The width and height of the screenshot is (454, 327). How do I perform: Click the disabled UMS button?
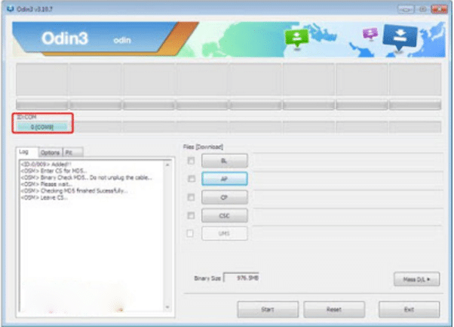coord(225,233)
